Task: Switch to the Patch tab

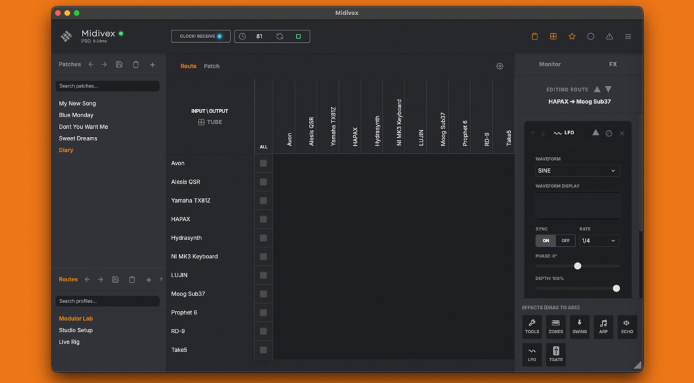Action: tap(211, 66)
